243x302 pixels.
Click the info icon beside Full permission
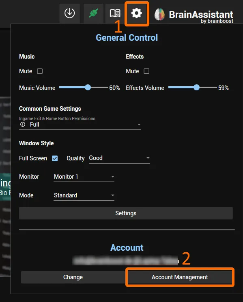click(x=23, y=125)
